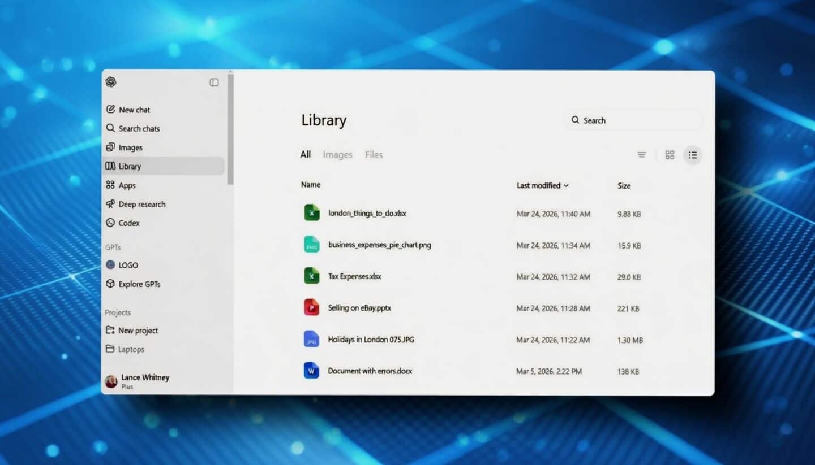Viewport: 815px width, 465px height.
Task: Create a New project
Action: (132, 331)
